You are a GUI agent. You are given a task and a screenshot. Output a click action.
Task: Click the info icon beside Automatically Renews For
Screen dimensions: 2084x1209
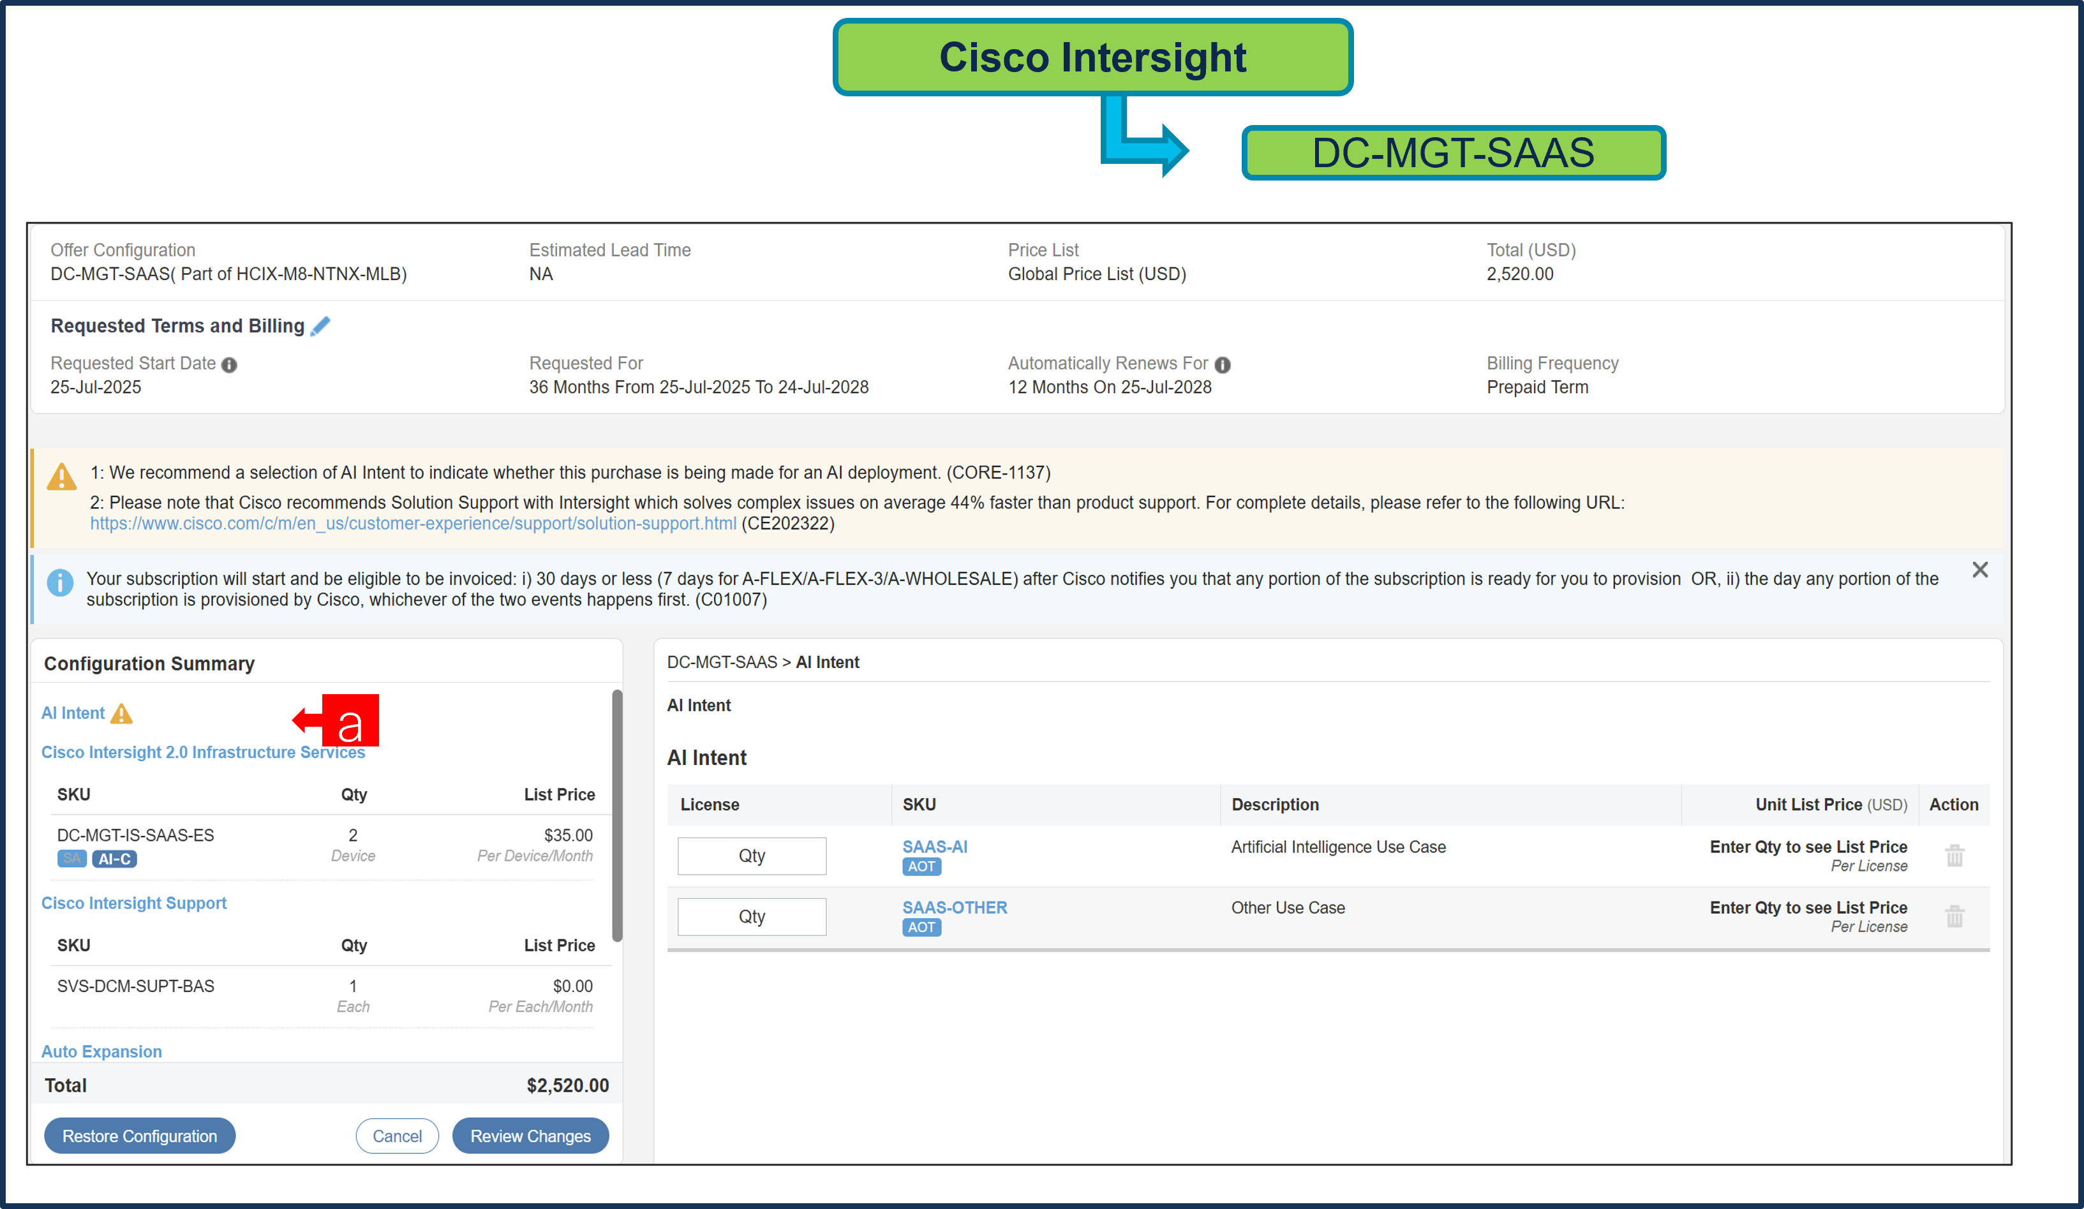(x=1223, y=364)
